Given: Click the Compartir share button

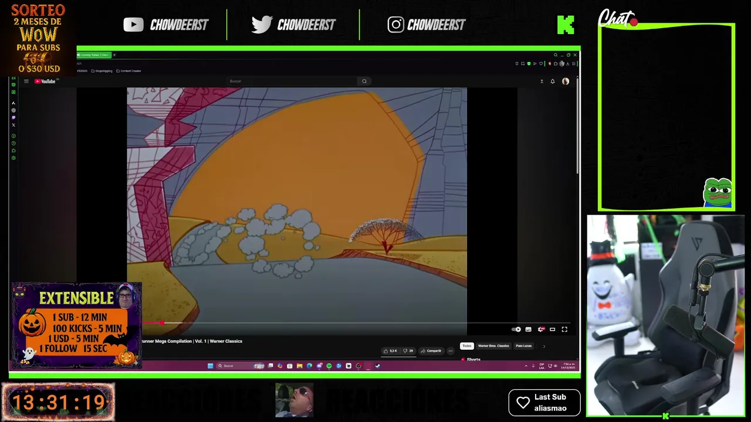Looking at the screenshot, I should pyautogui.click(x=431, y=351).
